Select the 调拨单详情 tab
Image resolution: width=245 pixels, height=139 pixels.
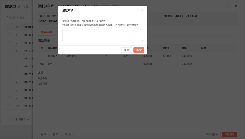[x=46, y=32]
